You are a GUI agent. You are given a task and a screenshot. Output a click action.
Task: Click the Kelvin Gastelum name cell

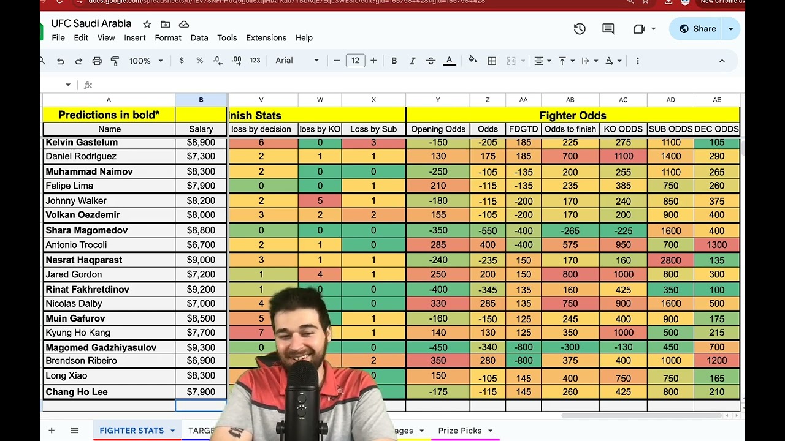coord(109,142)
